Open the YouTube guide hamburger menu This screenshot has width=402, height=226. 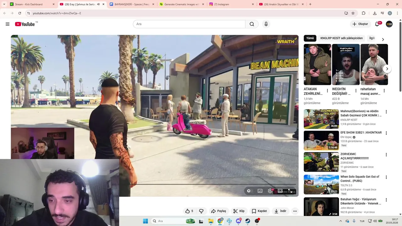pos(8,24)
